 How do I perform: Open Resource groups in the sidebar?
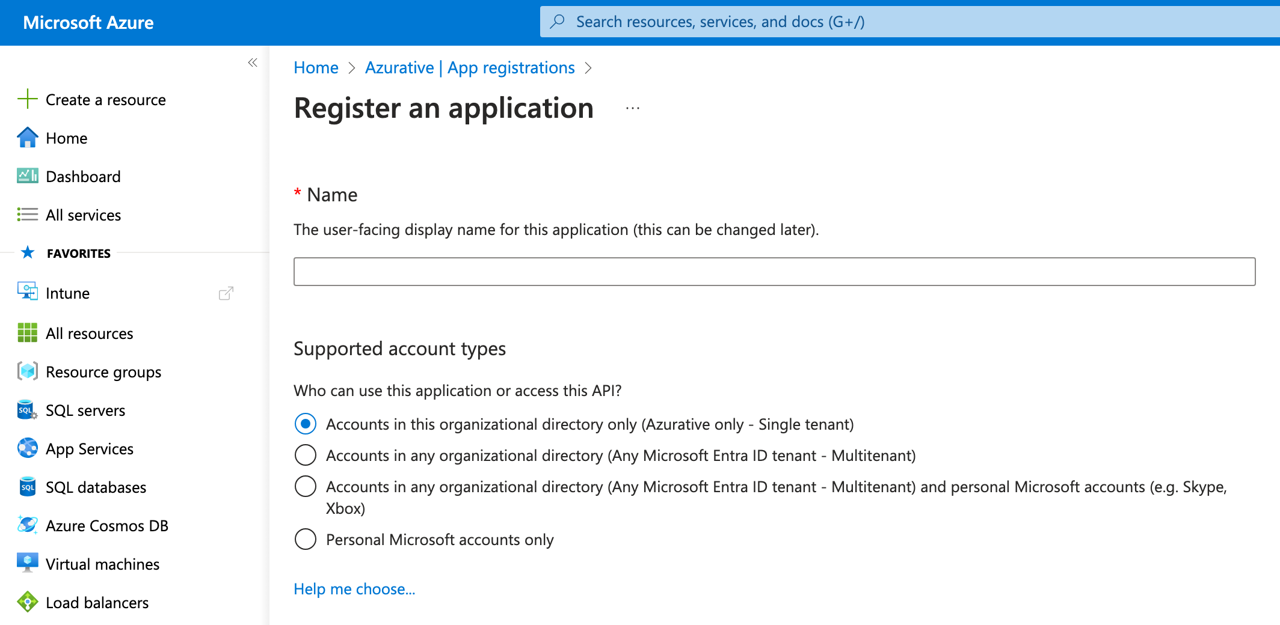(103, 372)
